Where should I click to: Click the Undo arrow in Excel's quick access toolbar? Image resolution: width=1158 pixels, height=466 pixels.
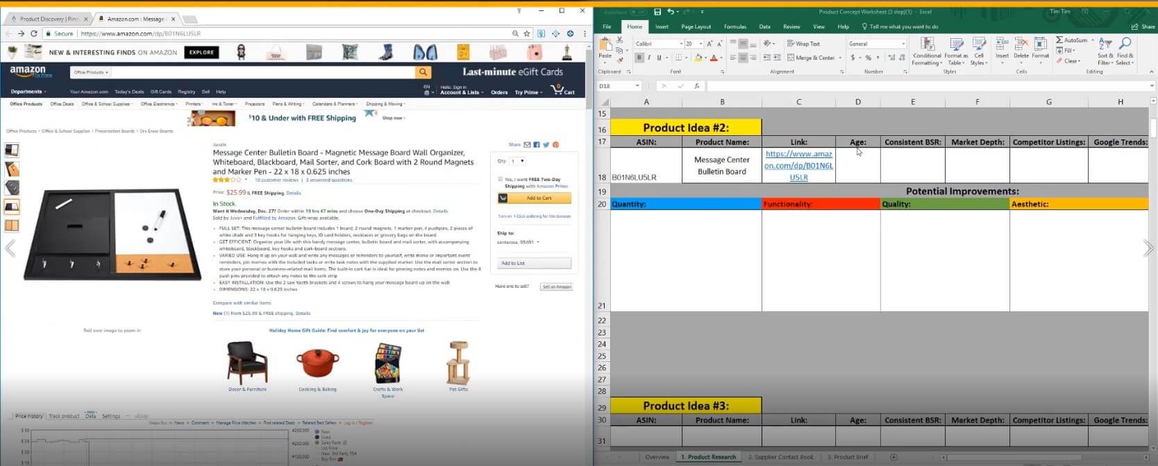670,12
